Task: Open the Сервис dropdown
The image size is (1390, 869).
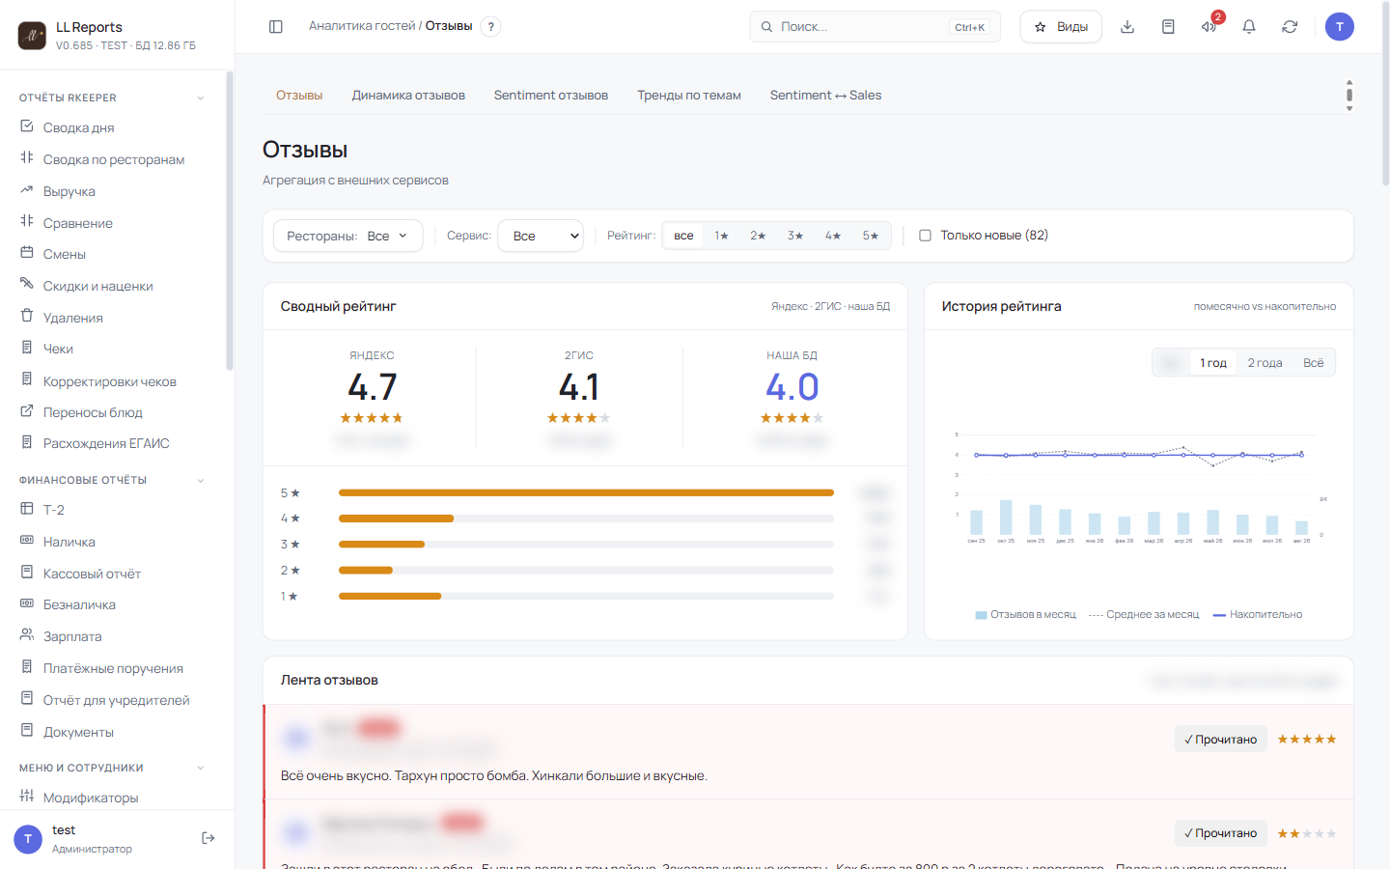Action: tap(541, 236)
